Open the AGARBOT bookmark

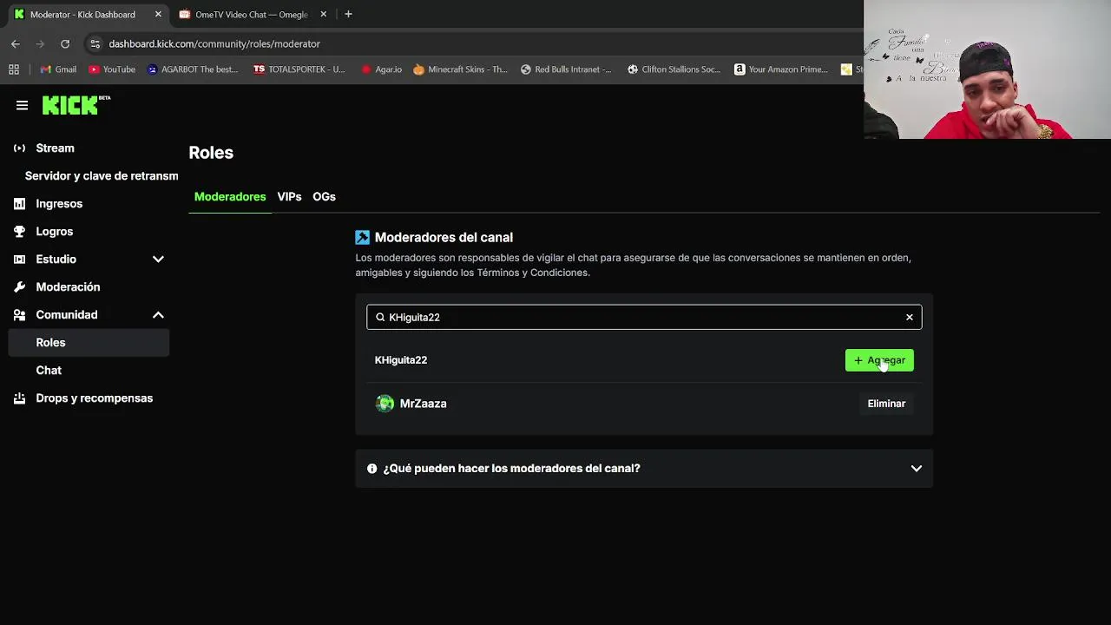pyautogui.click(x=193, y=69)
